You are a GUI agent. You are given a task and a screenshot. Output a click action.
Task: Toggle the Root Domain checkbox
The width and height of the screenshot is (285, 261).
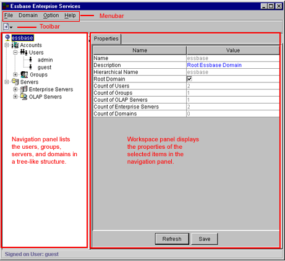[189, 79]
